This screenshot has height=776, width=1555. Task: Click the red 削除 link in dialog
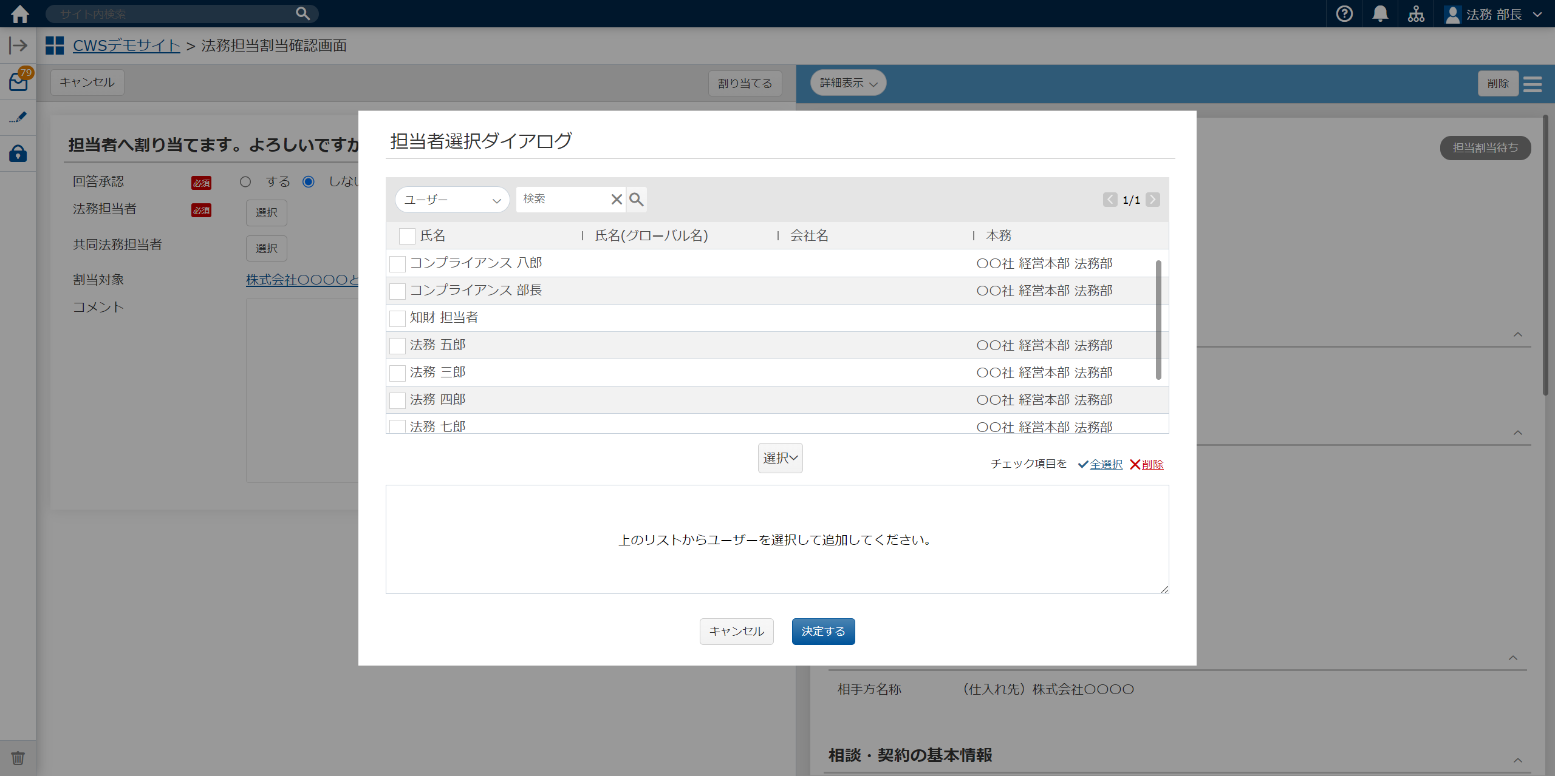pos(1152,464)
